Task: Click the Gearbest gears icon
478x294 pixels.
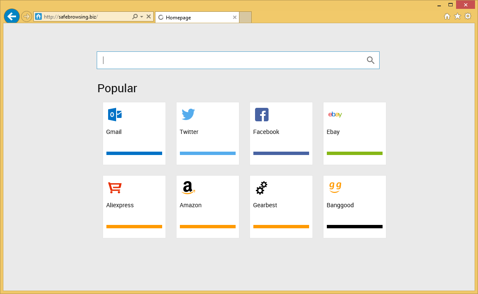Action: (x=261, y=188)
